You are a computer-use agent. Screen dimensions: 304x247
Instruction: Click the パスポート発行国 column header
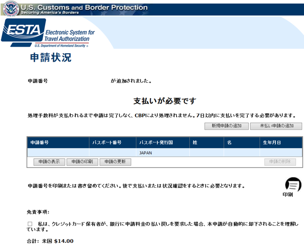pyautogui.click(x=163, y=143)
